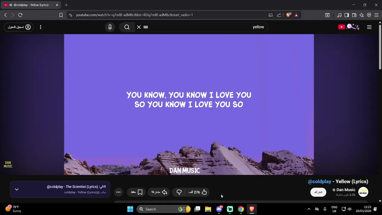Click the Brave icon on the taskbar

pos(252,209)
